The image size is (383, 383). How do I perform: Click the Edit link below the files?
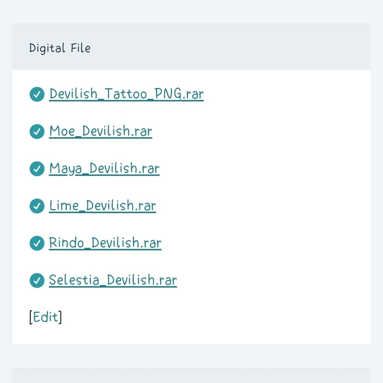[46, 317]
